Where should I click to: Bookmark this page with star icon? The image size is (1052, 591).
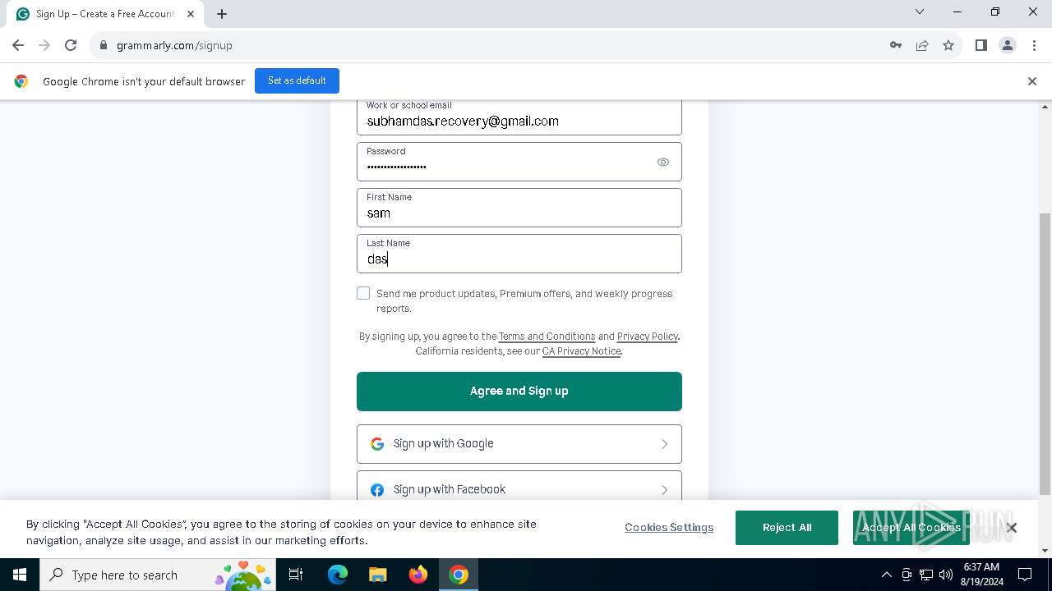click(948, 45)
